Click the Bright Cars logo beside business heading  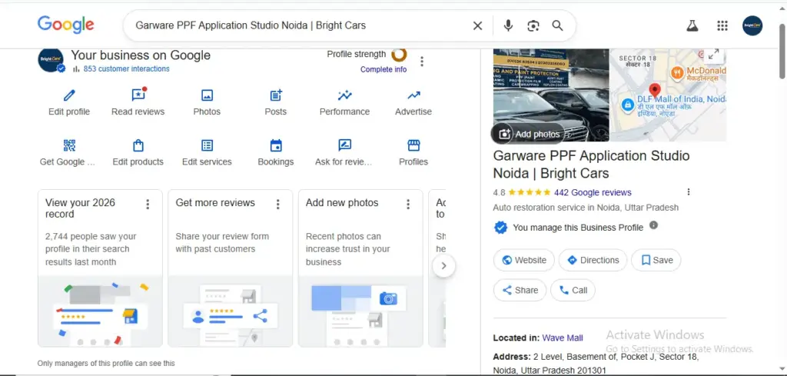click(x=51, y=60)
